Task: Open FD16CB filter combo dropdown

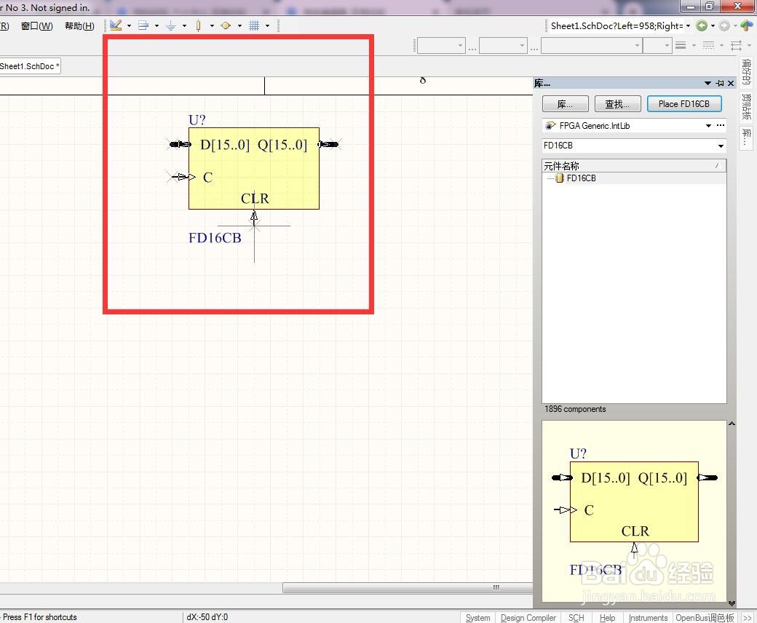Action: click(721, 146)
